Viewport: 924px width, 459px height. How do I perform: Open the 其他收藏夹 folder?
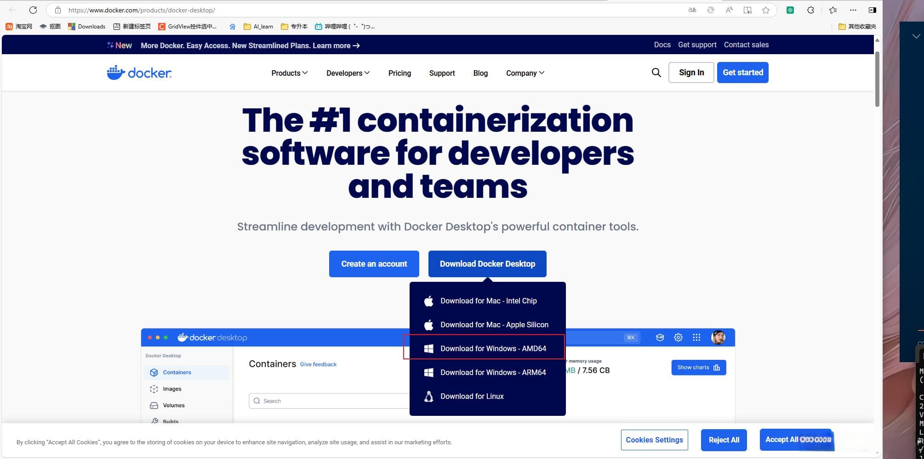tap(857, 27)
